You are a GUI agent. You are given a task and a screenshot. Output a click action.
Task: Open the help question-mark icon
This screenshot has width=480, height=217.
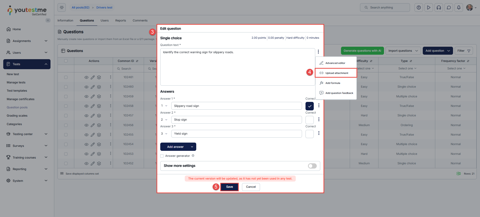point(419,7)
